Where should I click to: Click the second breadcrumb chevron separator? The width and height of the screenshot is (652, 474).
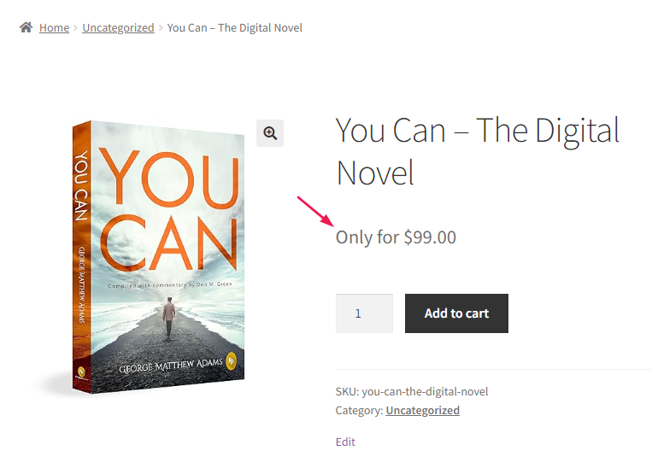(161, 28)
